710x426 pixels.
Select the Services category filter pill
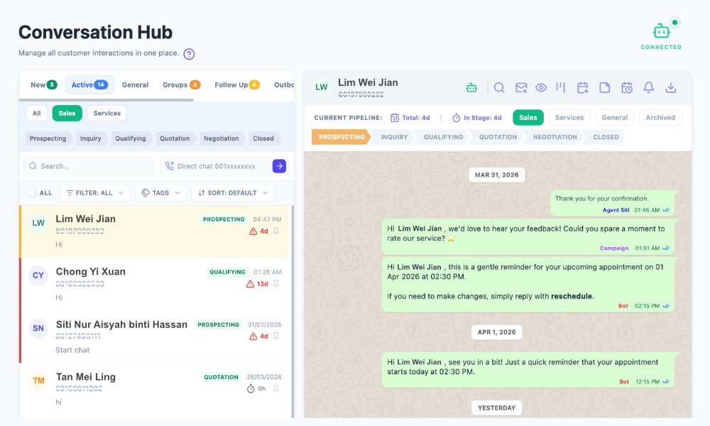(107, 113)
